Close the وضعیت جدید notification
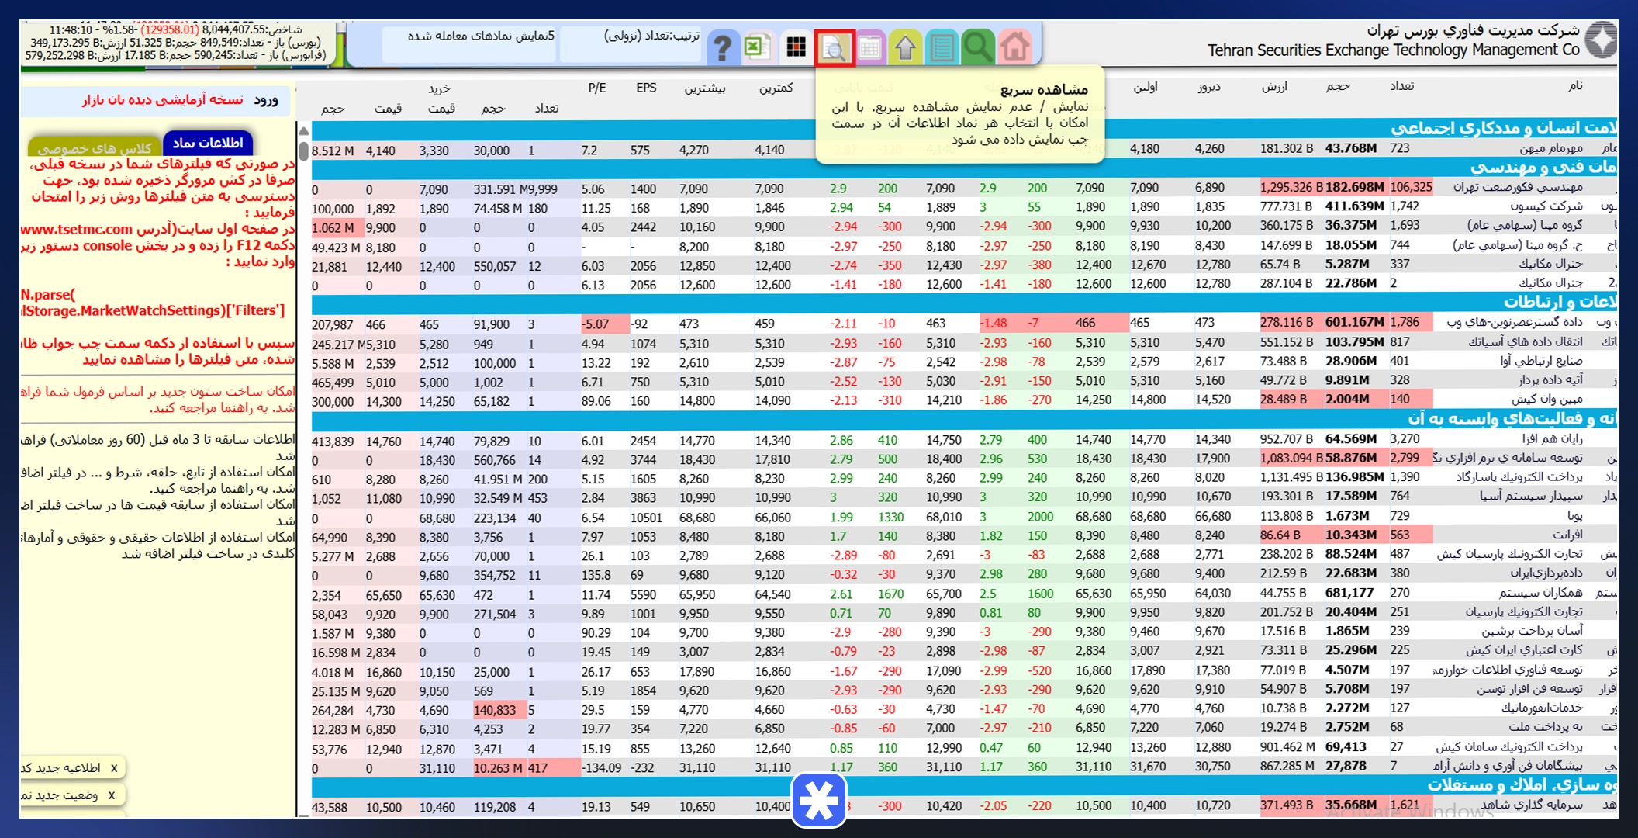The width and height of the screenshot is (1638, 838). tap(112, 795)
